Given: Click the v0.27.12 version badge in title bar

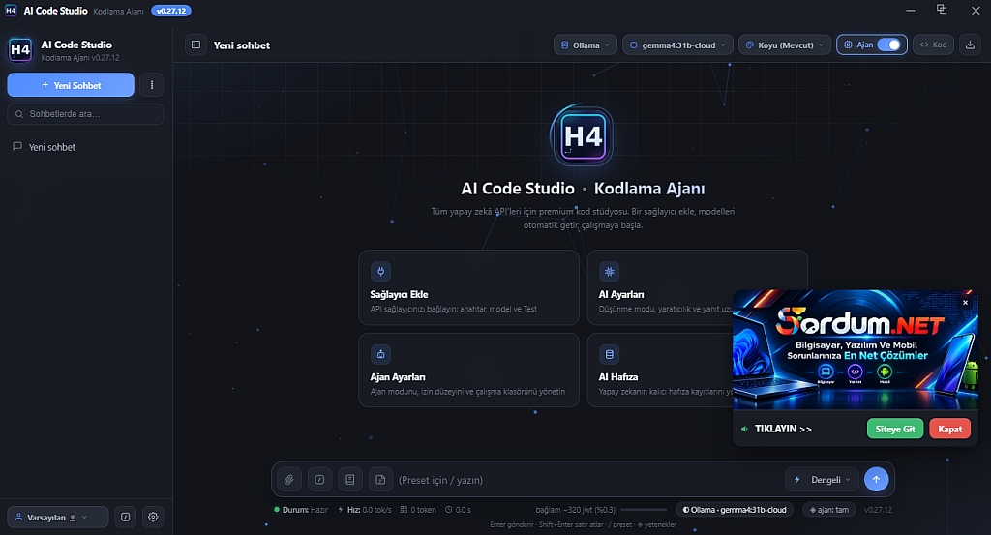Looking at the screenshot, I should [x=171, y=11].
